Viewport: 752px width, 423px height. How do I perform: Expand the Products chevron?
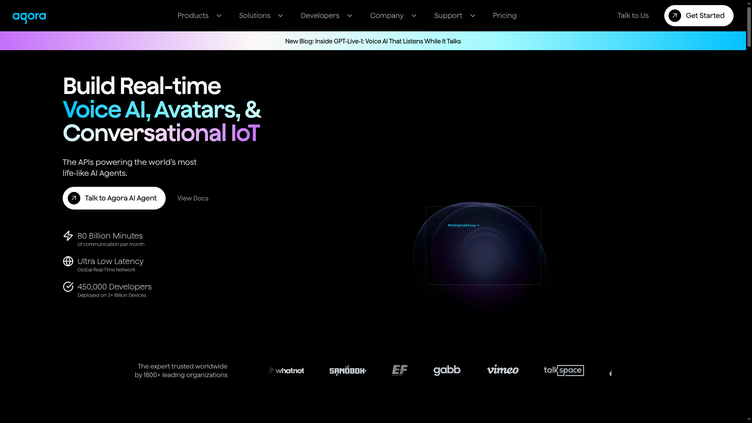click(219, 16)
